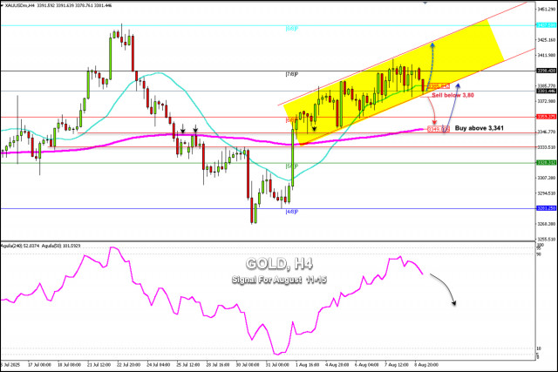Image resolution: width=558 pixels, height=372 pixels.
Task: Click the 25 Jul 12:00 time label
Action: click(x=188, y=365)
